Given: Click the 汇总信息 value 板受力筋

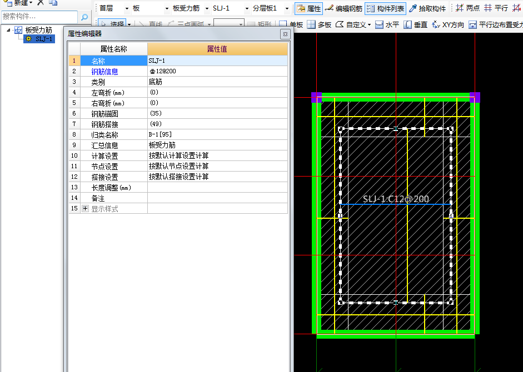Looking at the screenshot, I should click(217, 145).
